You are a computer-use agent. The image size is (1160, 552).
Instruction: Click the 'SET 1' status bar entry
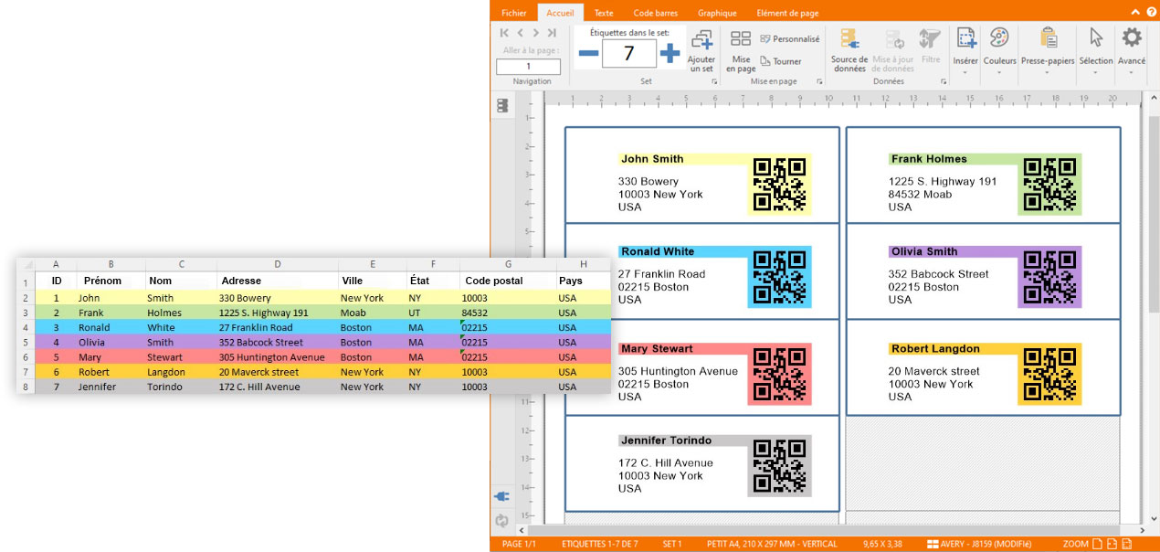[672, 544]
